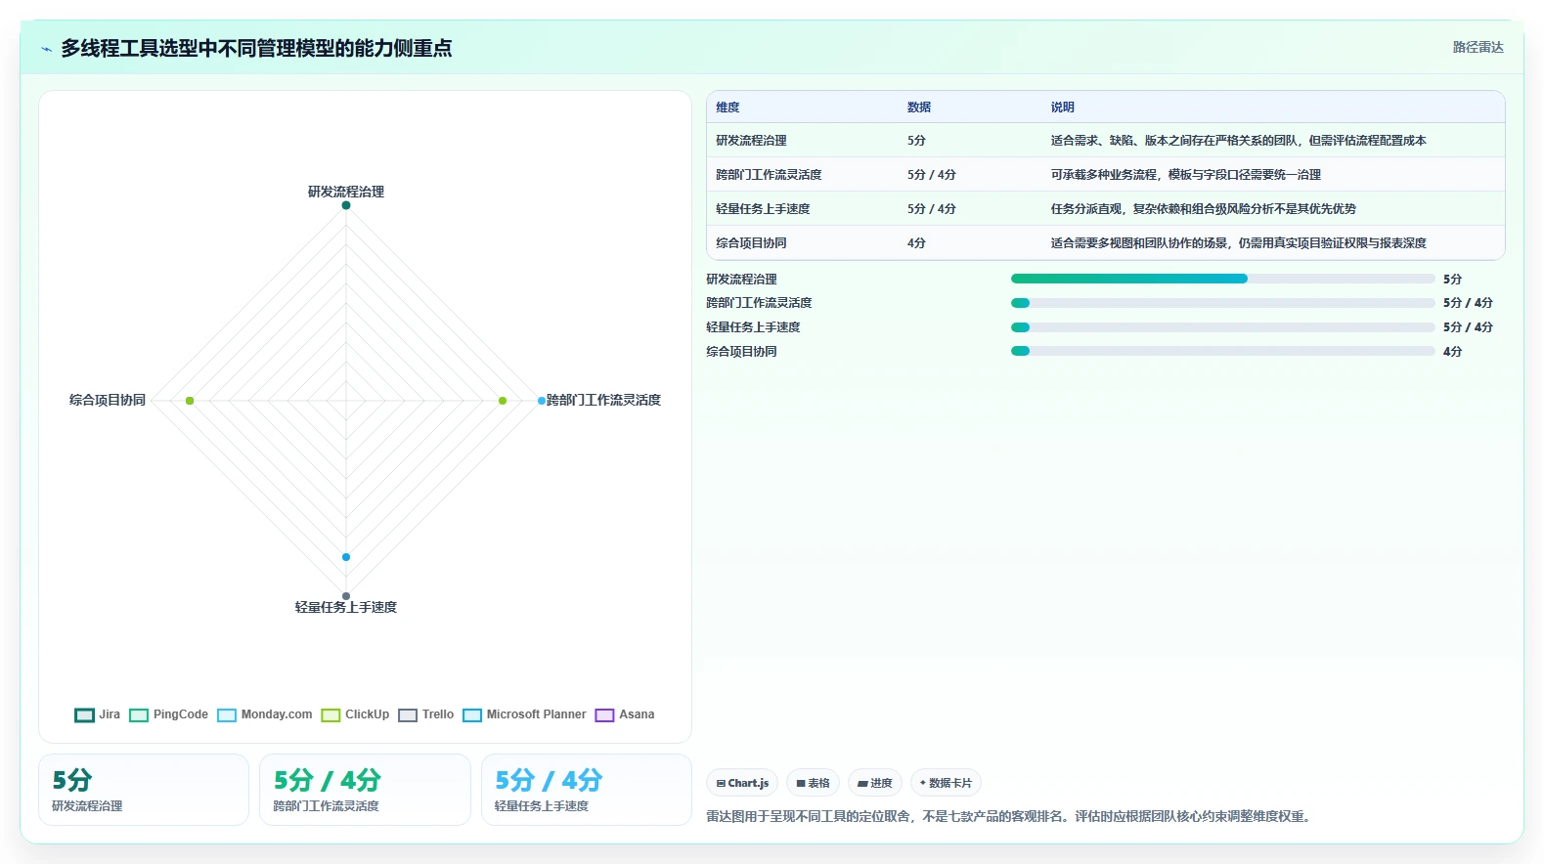Viewport: 1544px width, 864px height.
Task: Toggle the Trello legend entry
Action: tap(425, 715)
